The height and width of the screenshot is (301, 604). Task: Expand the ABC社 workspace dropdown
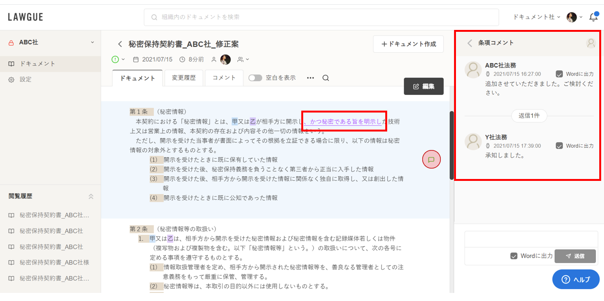coord(92,42)
